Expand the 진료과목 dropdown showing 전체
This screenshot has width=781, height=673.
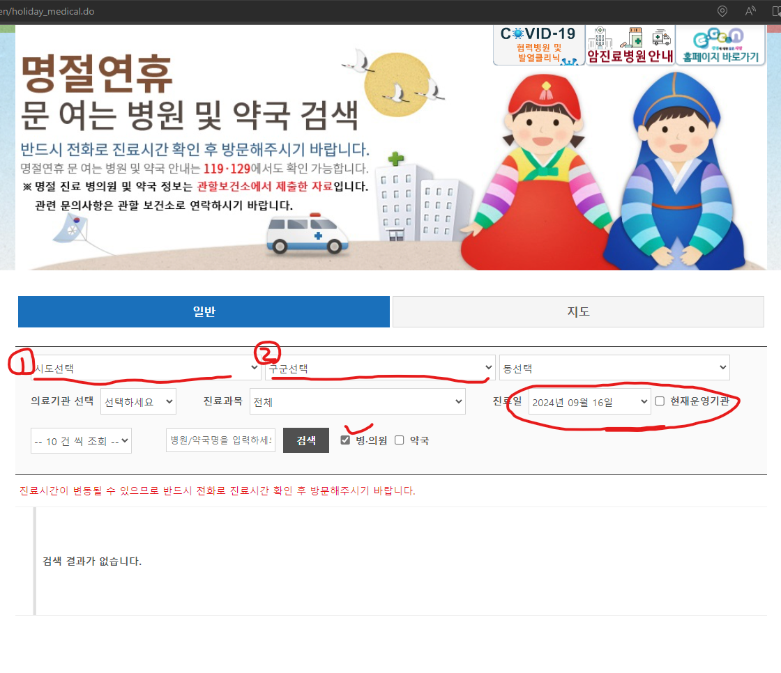[x=358, y=401]
